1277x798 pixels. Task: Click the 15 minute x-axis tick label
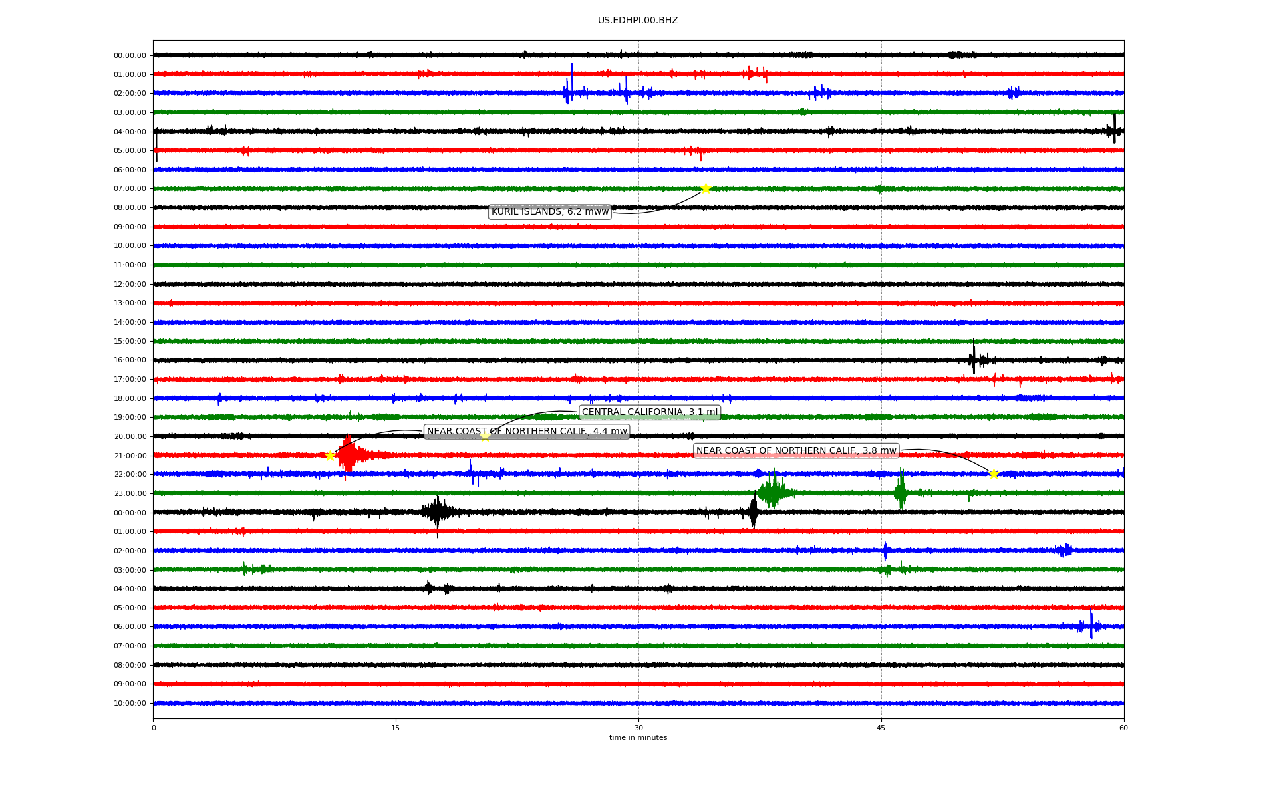pos(396,728)
